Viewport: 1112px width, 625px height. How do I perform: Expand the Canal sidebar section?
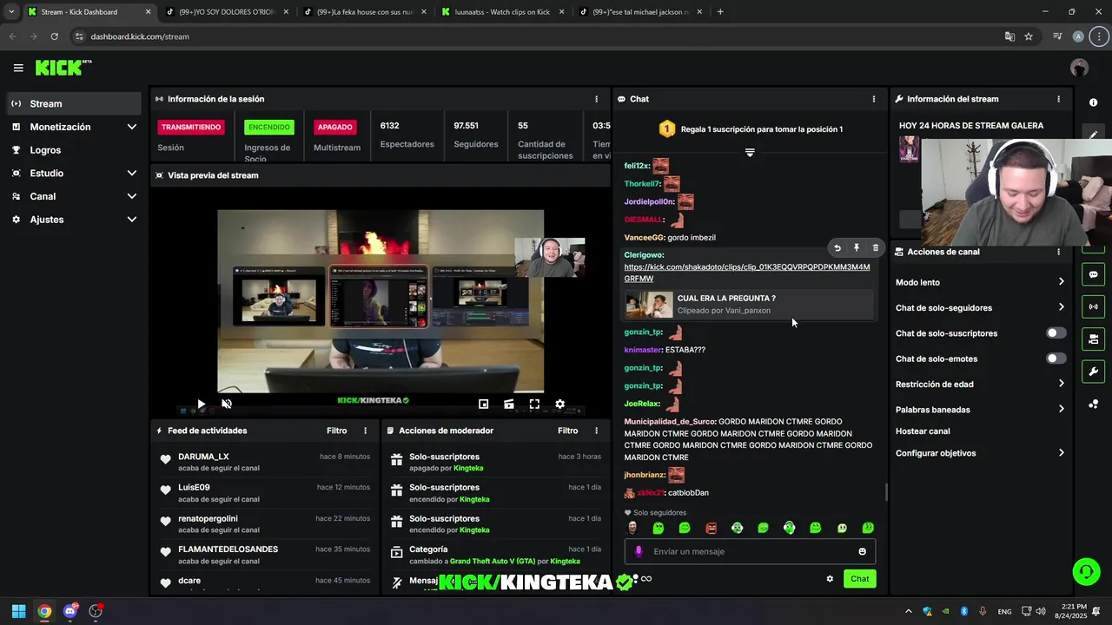(132, 196)
